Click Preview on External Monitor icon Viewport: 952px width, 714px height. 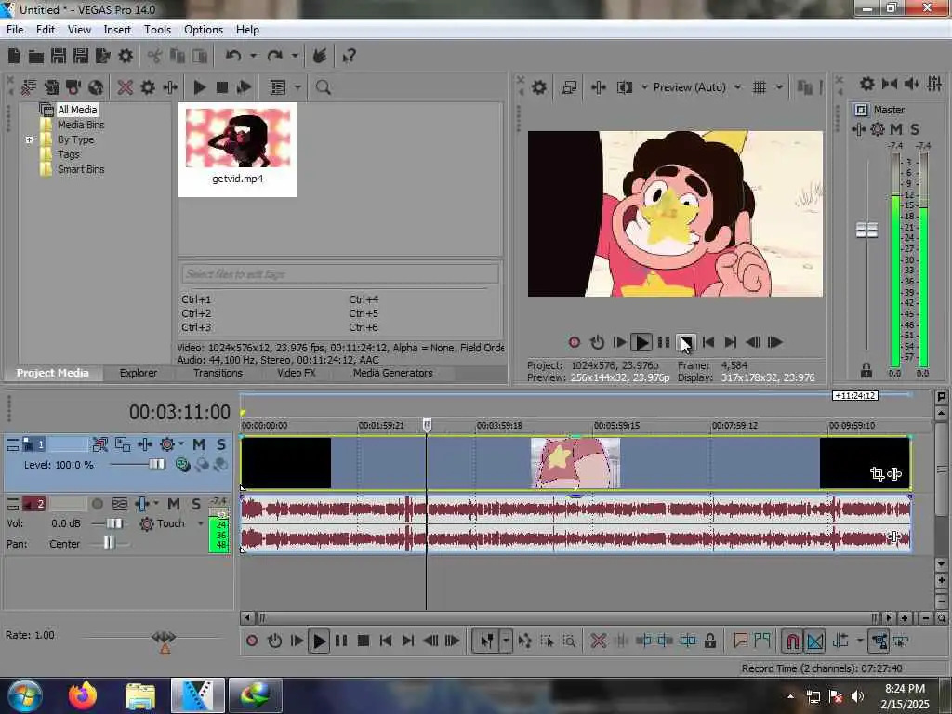569,87
